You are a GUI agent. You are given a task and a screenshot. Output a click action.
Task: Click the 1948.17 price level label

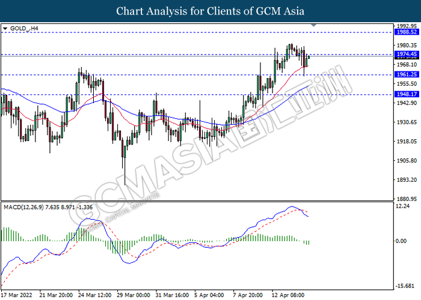[407, 94]
